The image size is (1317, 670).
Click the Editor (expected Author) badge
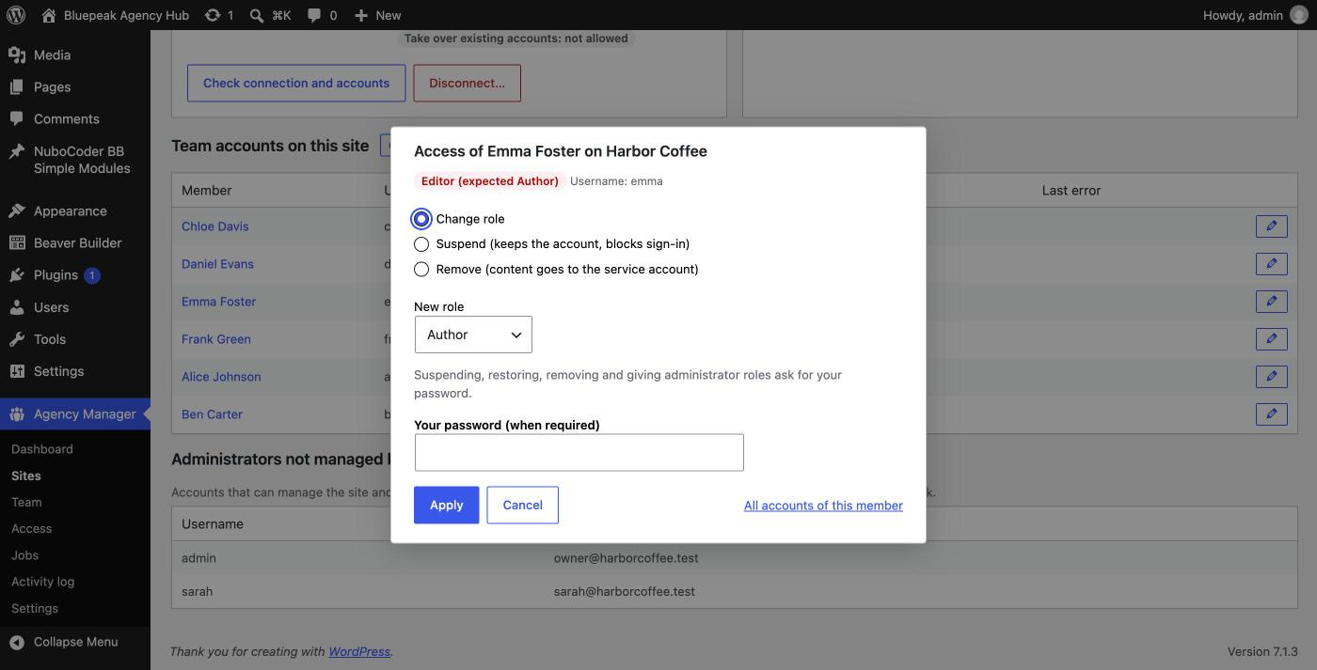(x=489, y=181)
